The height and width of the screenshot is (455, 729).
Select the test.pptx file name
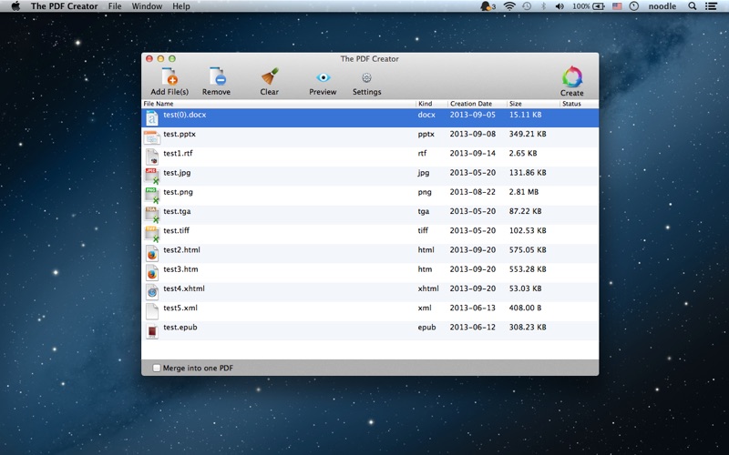pyautogui.click(x=180, y=134)
